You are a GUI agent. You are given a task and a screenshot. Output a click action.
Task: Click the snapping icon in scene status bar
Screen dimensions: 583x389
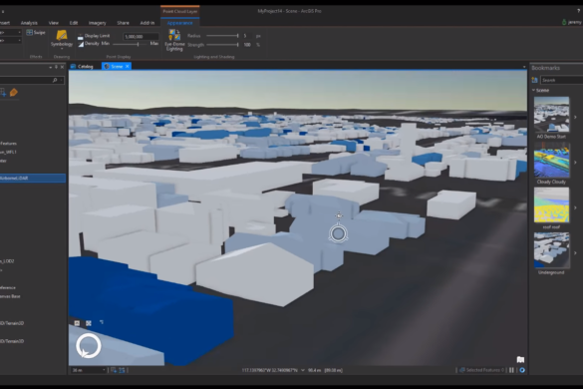coord(114,370)
